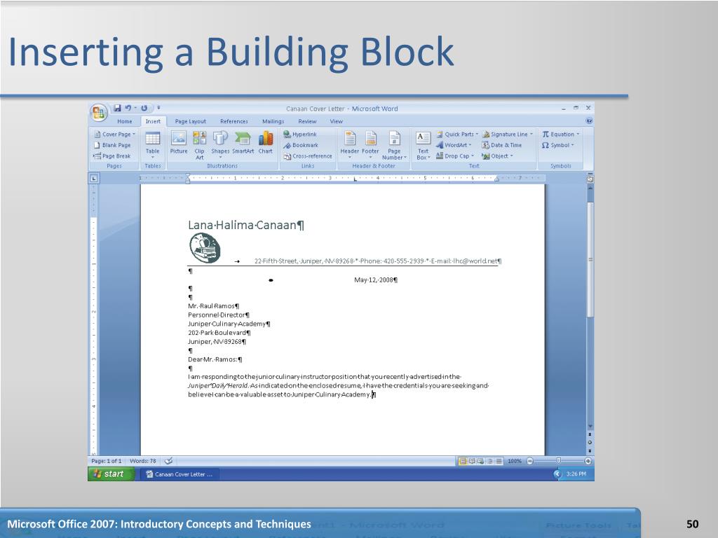Open the View tab
The width and height of the screenshot is (718, 538).
tap(336, 121)
